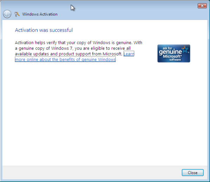Click the 'genuine Windows' end of link
210x182 pixels.
99,59
